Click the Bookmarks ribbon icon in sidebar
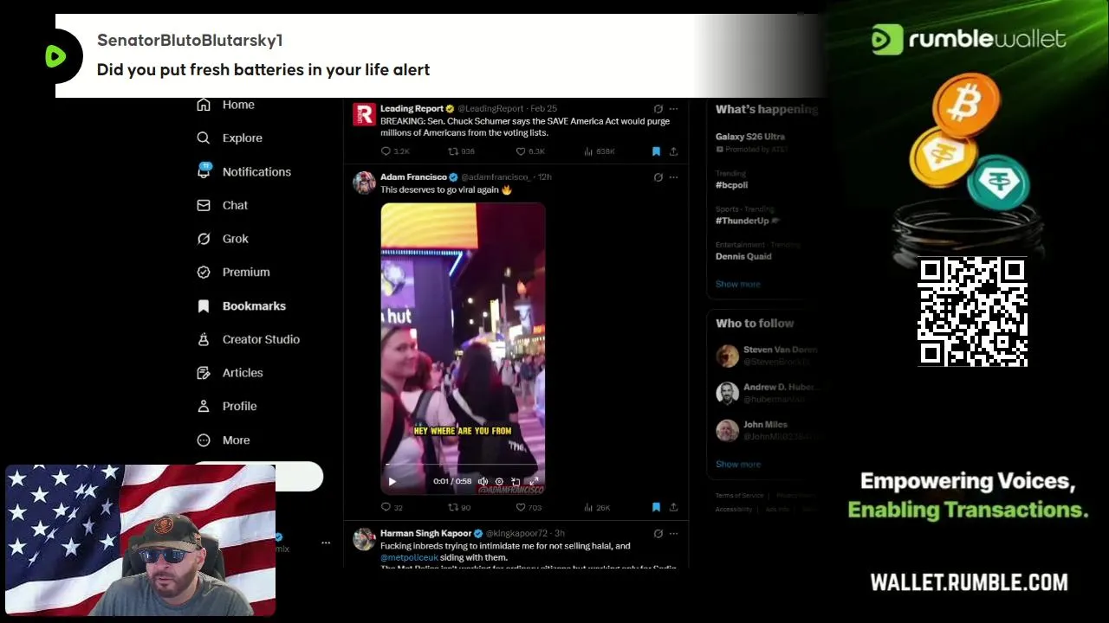The width and height of the screenshot is (1109, 623). tap(204, 305)
